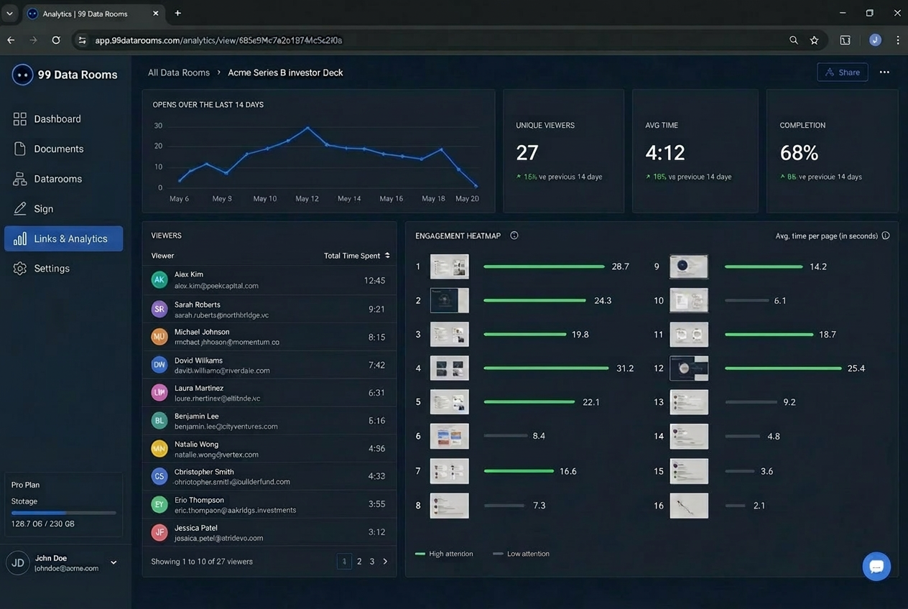Click next page arrow in viewers pagination

click(x=385, y=562)
